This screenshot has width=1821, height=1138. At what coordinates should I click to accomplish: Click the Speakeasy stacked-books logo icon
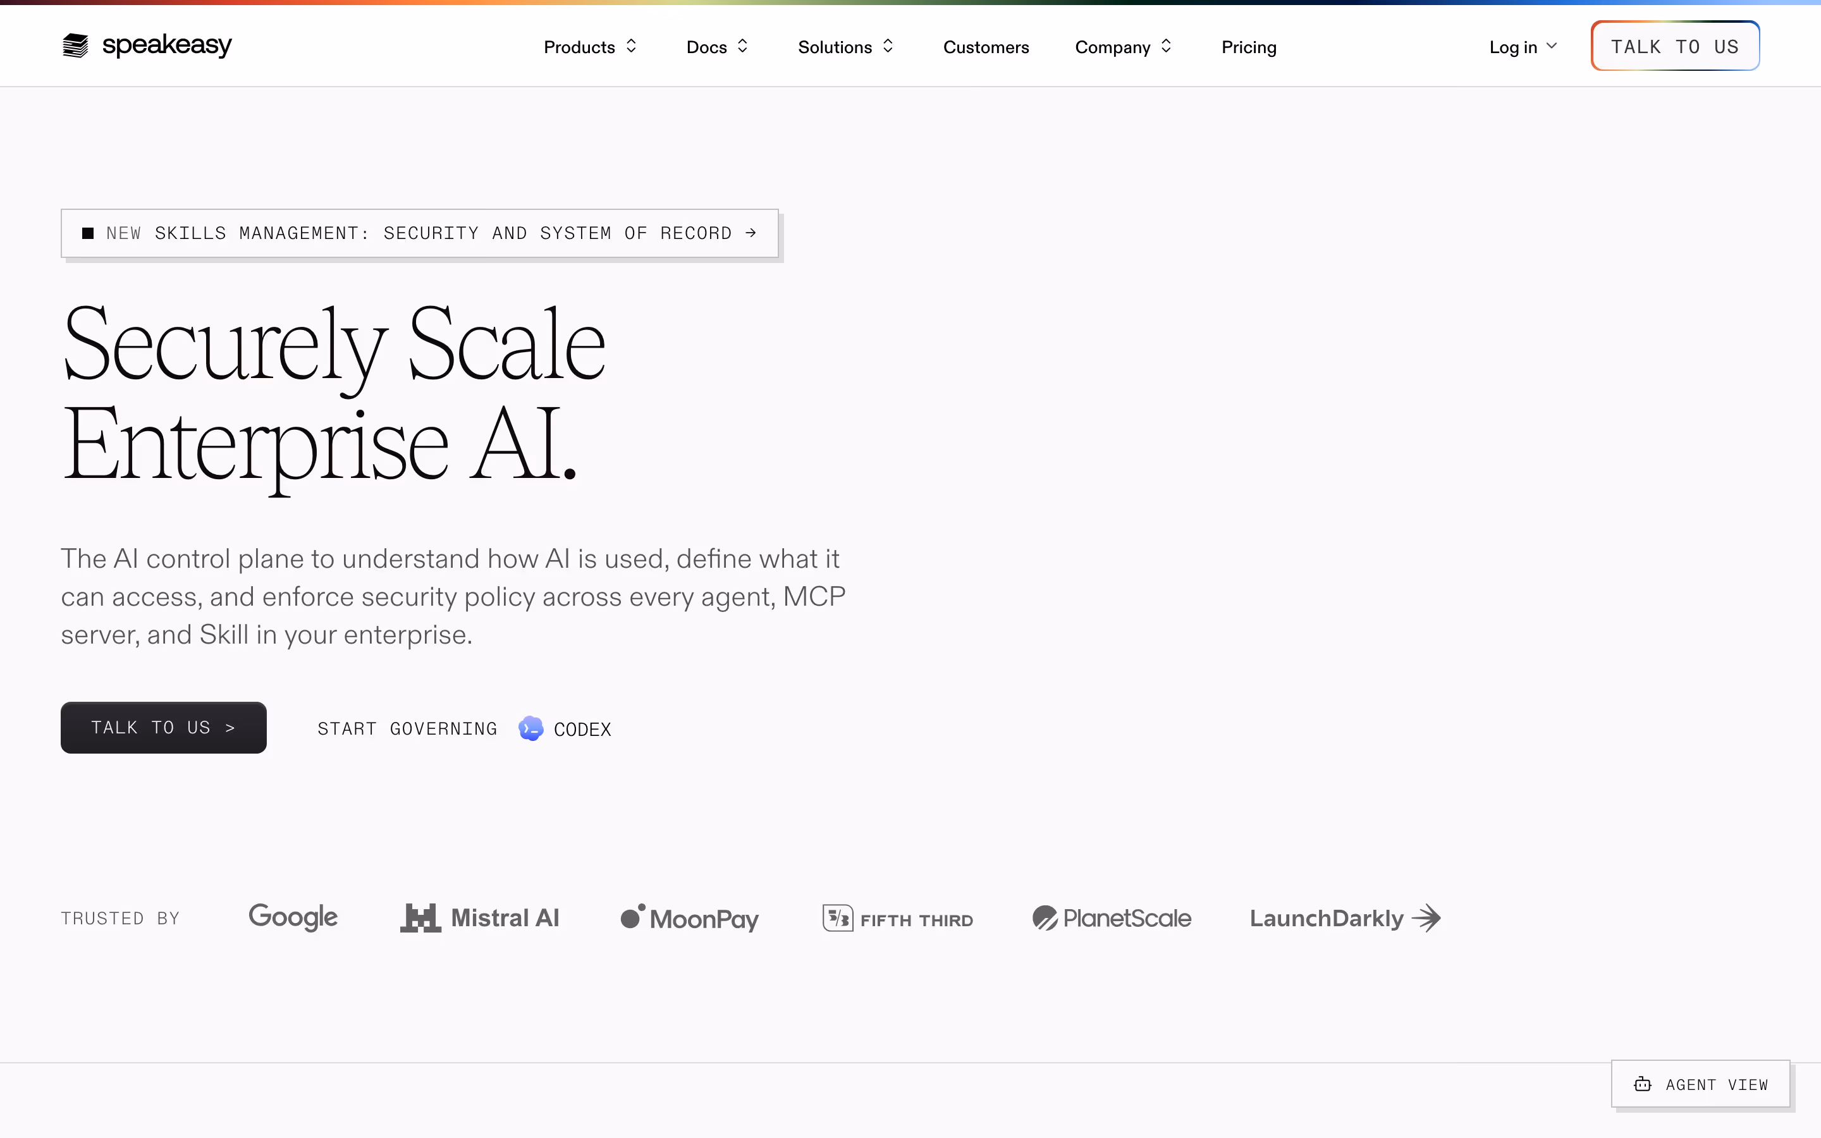coord(75,46)
